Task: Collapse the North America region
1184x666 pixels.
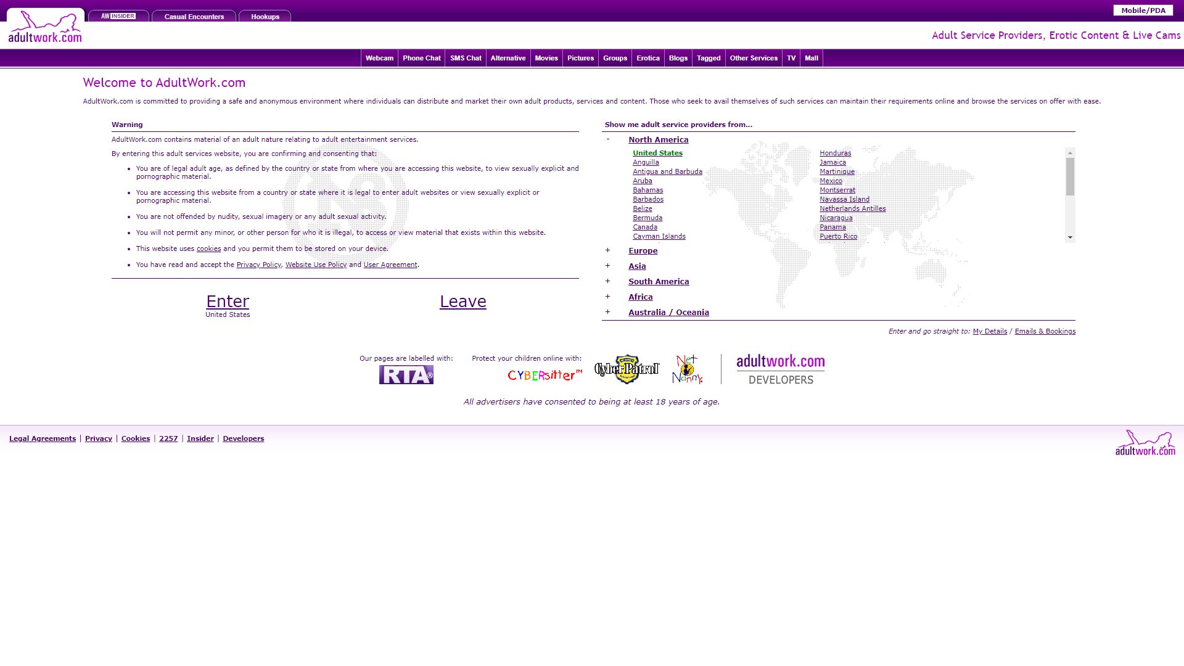Action: (x=607, y=139)
